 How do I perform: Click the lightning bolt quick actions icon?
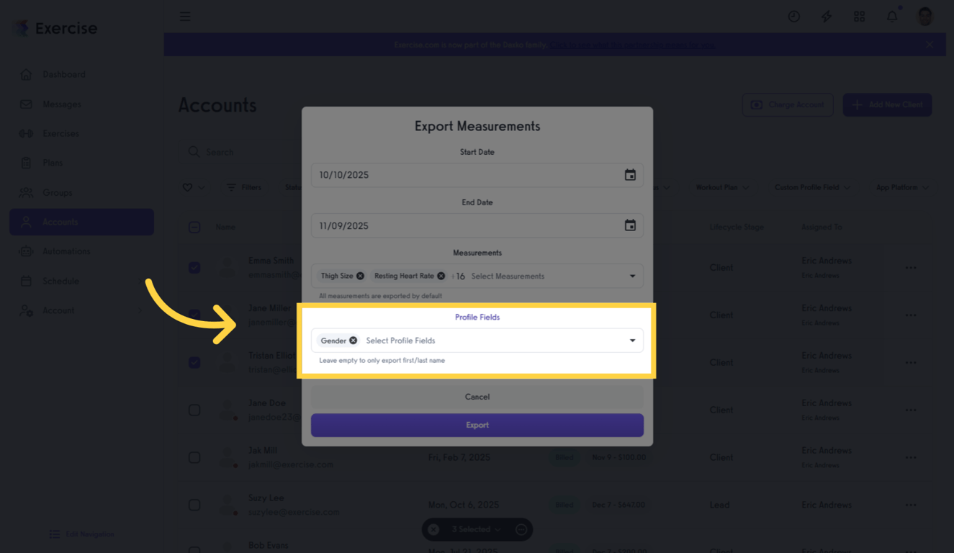pos(826,16)
